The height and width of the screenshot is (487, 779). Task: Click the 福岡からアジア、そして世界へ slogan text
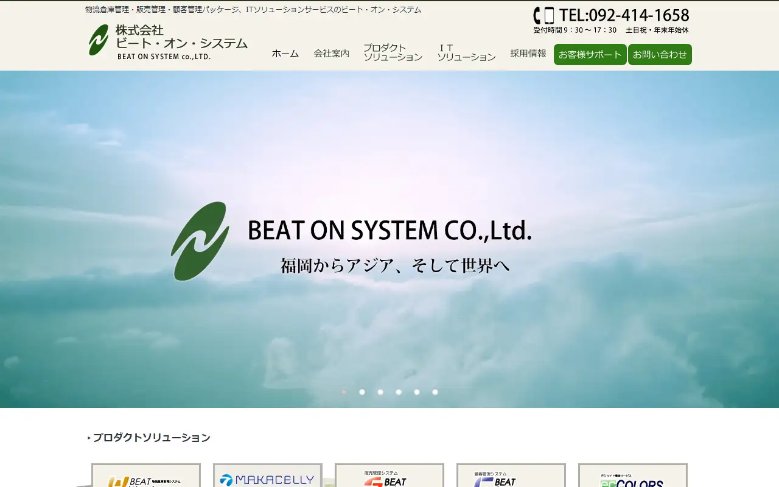(x=395, y=265)
